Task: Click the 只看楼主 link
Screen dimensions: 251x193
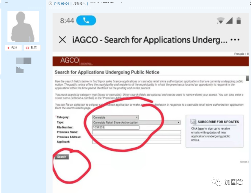Action: (79, 4)
